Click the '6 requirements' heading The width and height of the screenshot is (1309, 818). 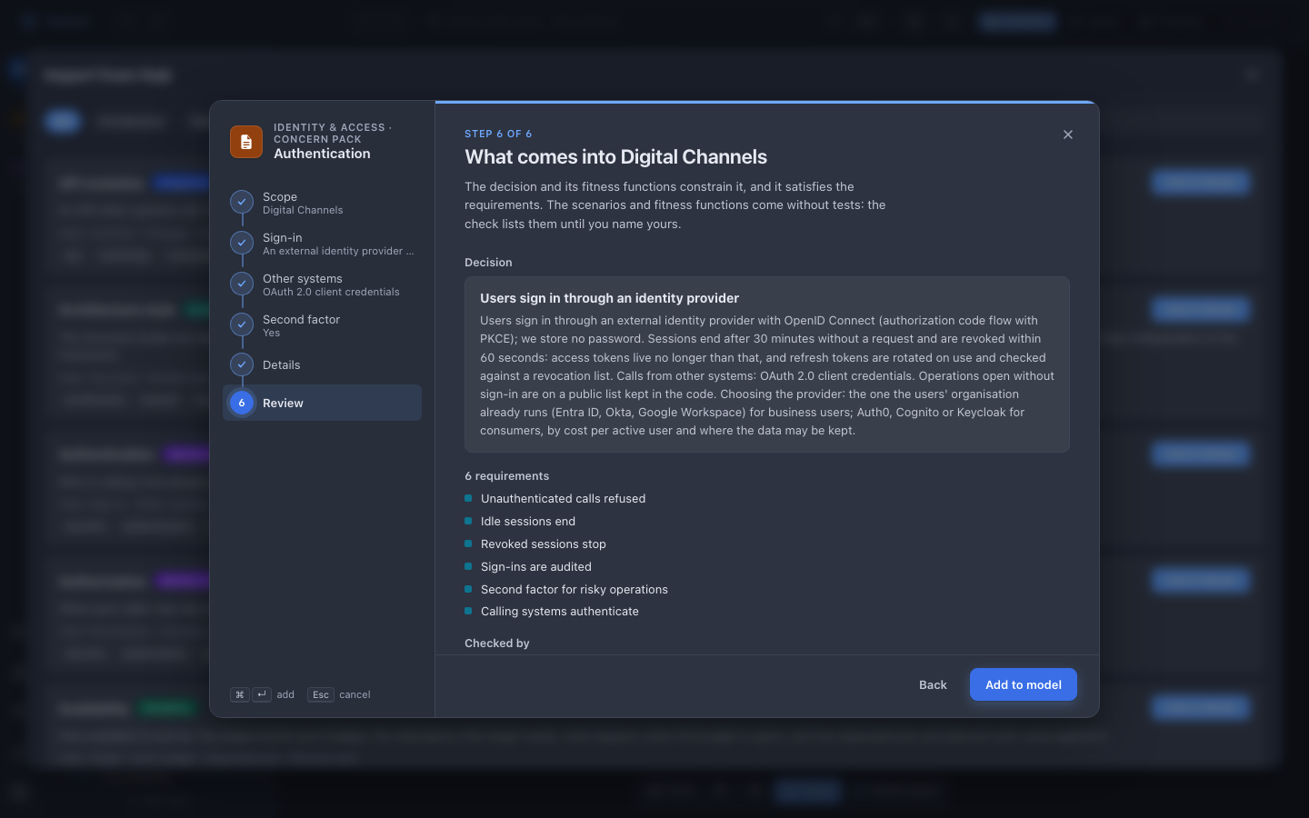click(x=507, y=475)
